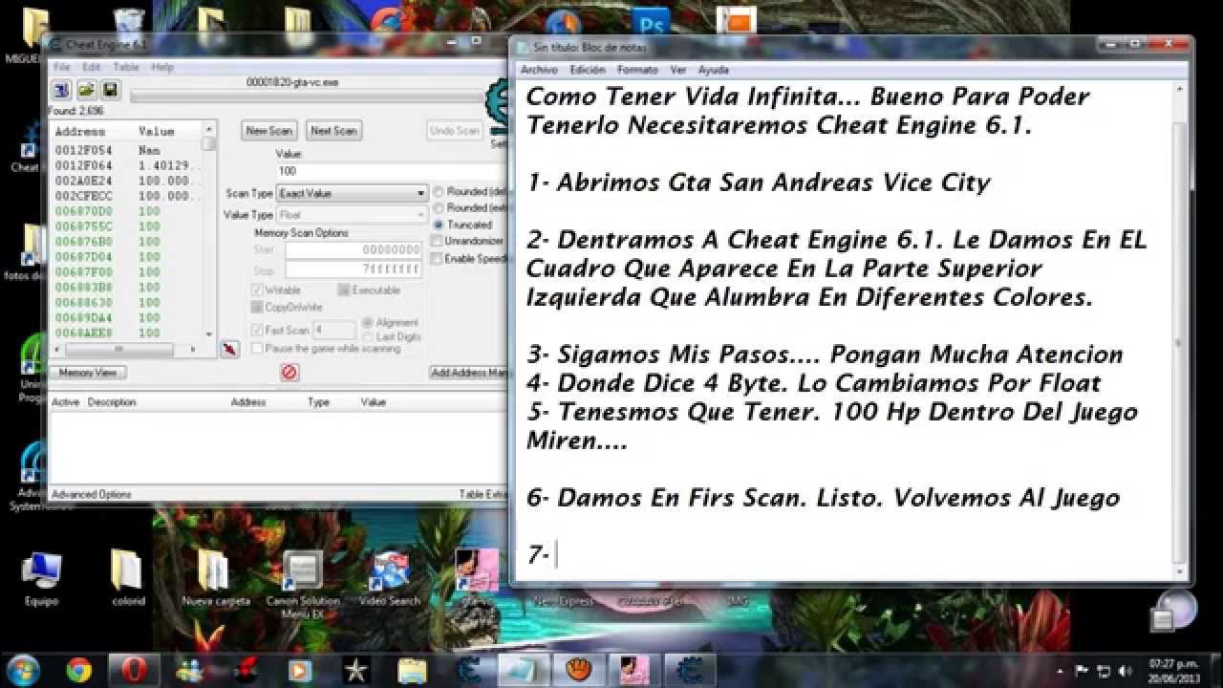
Task: Click the red arrow add-to-list icon
Action: (x=230, y=349)
